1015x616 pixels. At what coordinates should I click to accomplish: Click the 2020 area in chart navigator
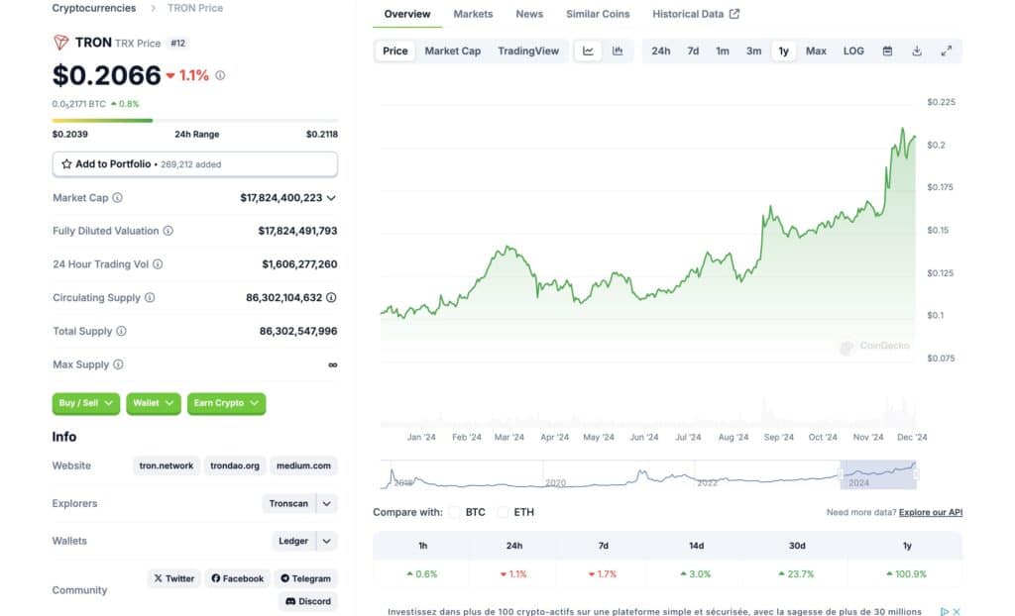point(555,482)
